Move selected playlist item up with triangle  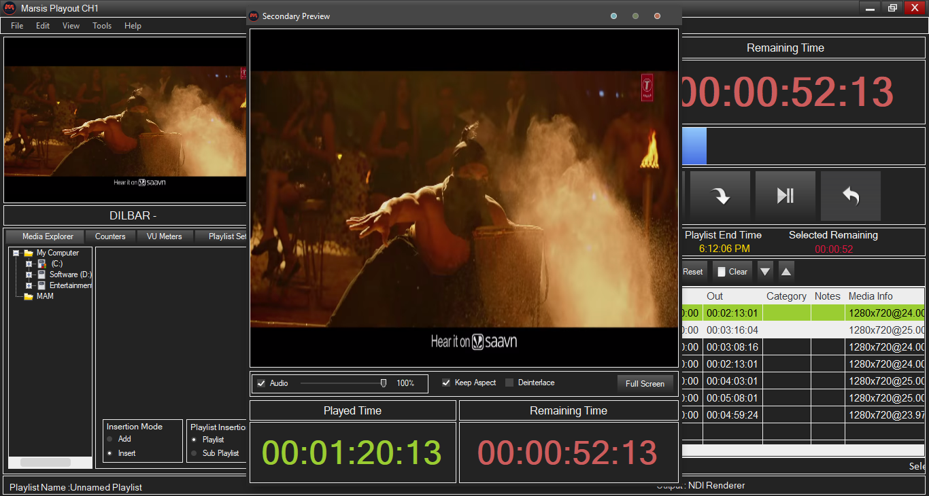tap(786, 272)
